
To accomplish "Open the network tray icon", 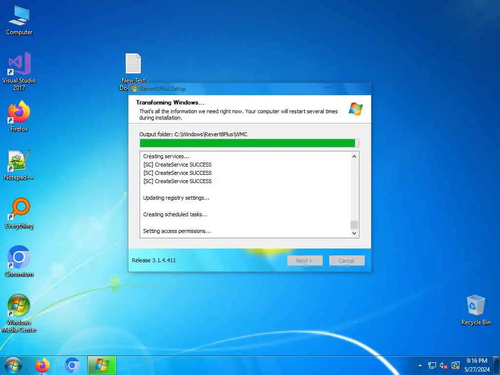I will 432,365.
